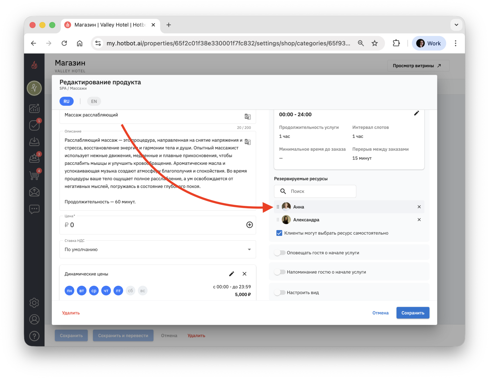Translate the product name field
This screenshot has height=378, width=489.
(248, 116)
